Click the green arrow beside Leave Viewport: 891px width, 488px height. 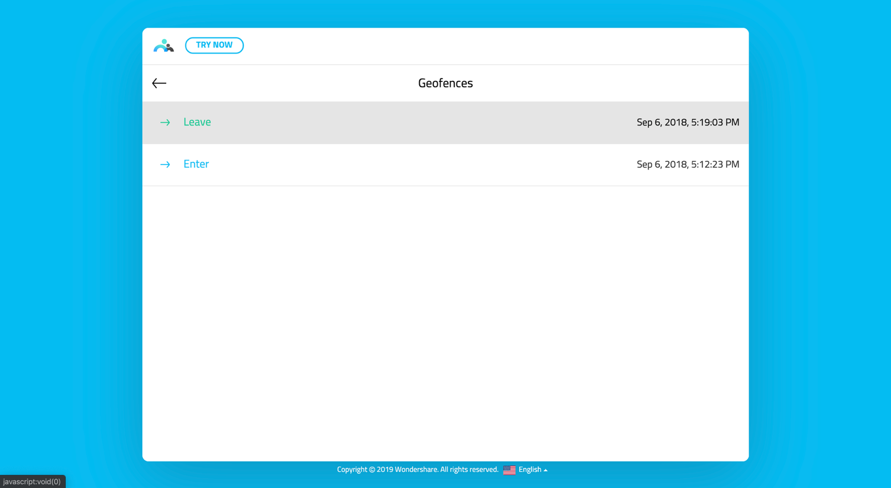coord(165,122)
